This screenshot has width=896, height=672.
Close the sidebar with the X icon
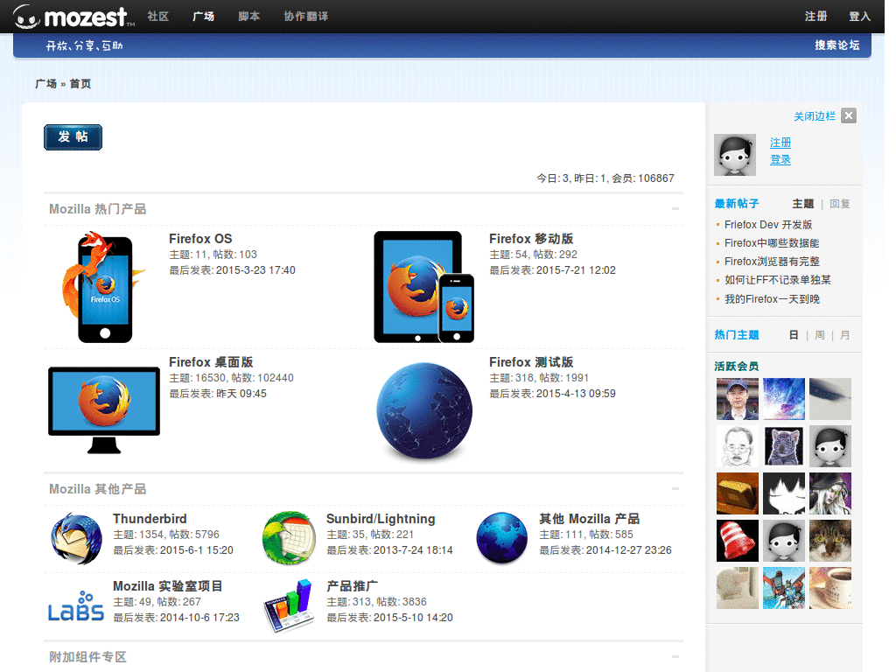(849, 116)
